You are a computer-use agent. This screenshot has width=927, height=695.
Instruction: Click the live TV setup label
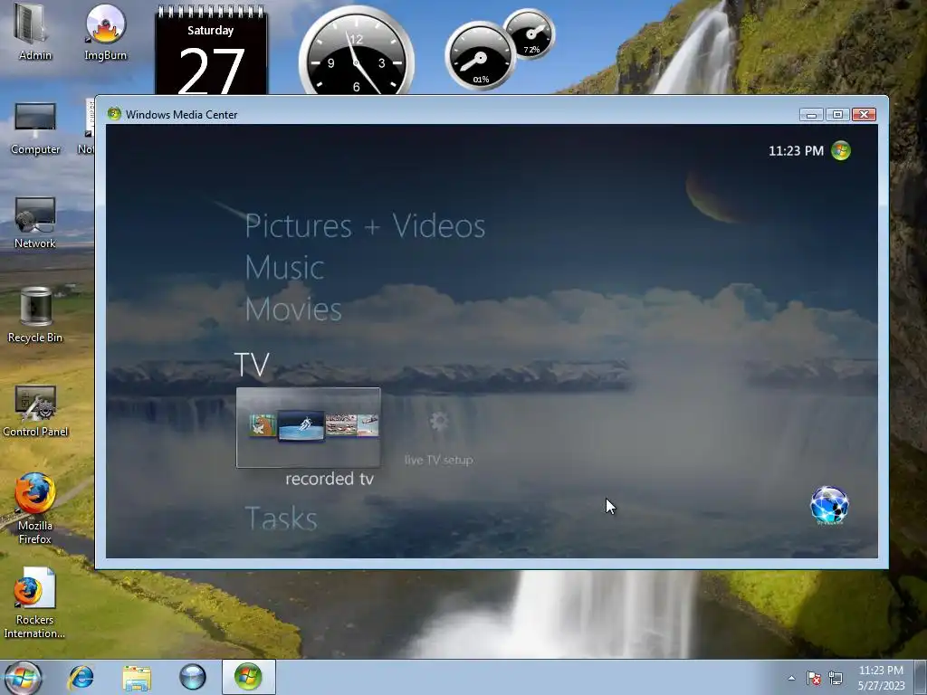coord(439,460)
